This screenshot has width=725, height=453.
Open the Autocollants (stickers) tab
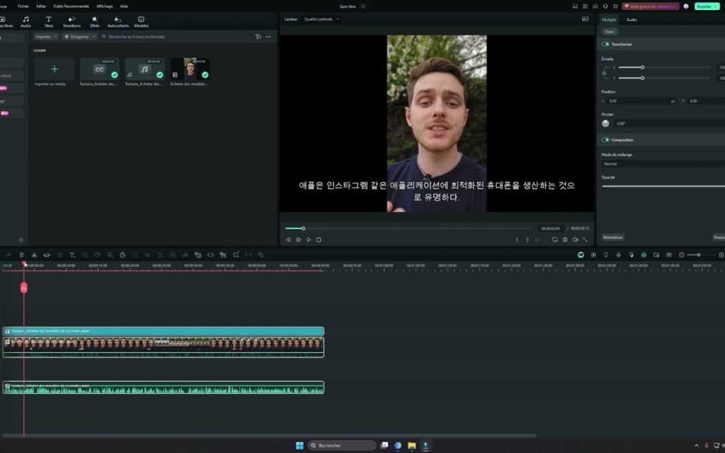pos(118,21)
